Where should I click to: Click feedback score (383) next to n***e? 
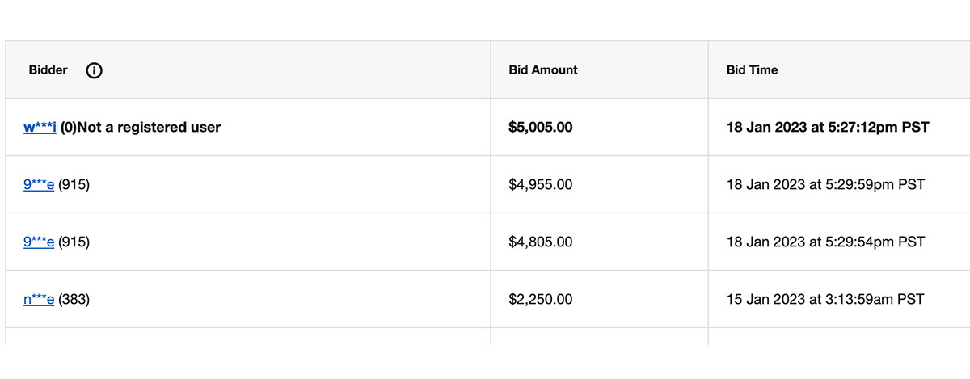click(x=74, y=299)
